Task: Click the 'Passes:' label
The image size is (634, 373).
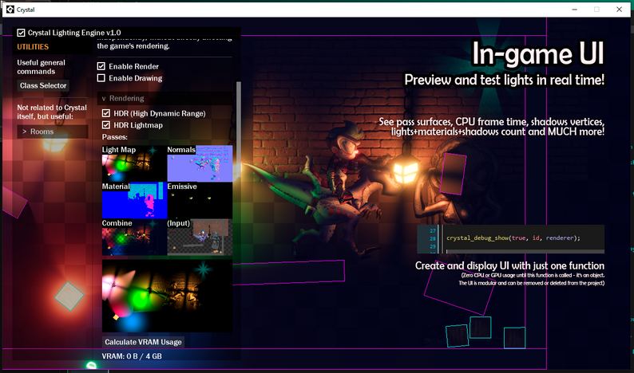Action: [114, 137]
